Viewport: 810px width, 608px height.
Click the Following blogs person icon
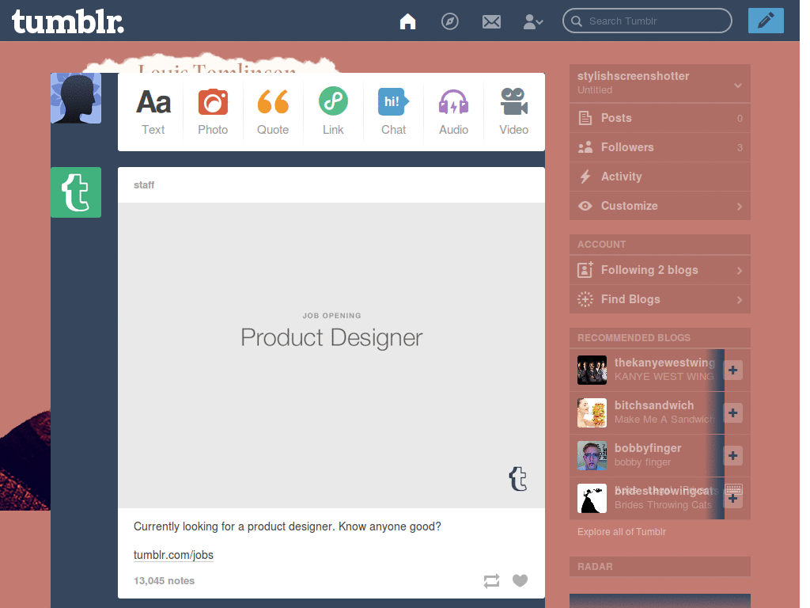tap(585, 269)
